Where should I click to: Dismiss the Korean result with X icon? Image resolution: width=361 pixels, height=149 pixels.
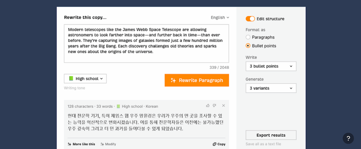coord(223,106)
